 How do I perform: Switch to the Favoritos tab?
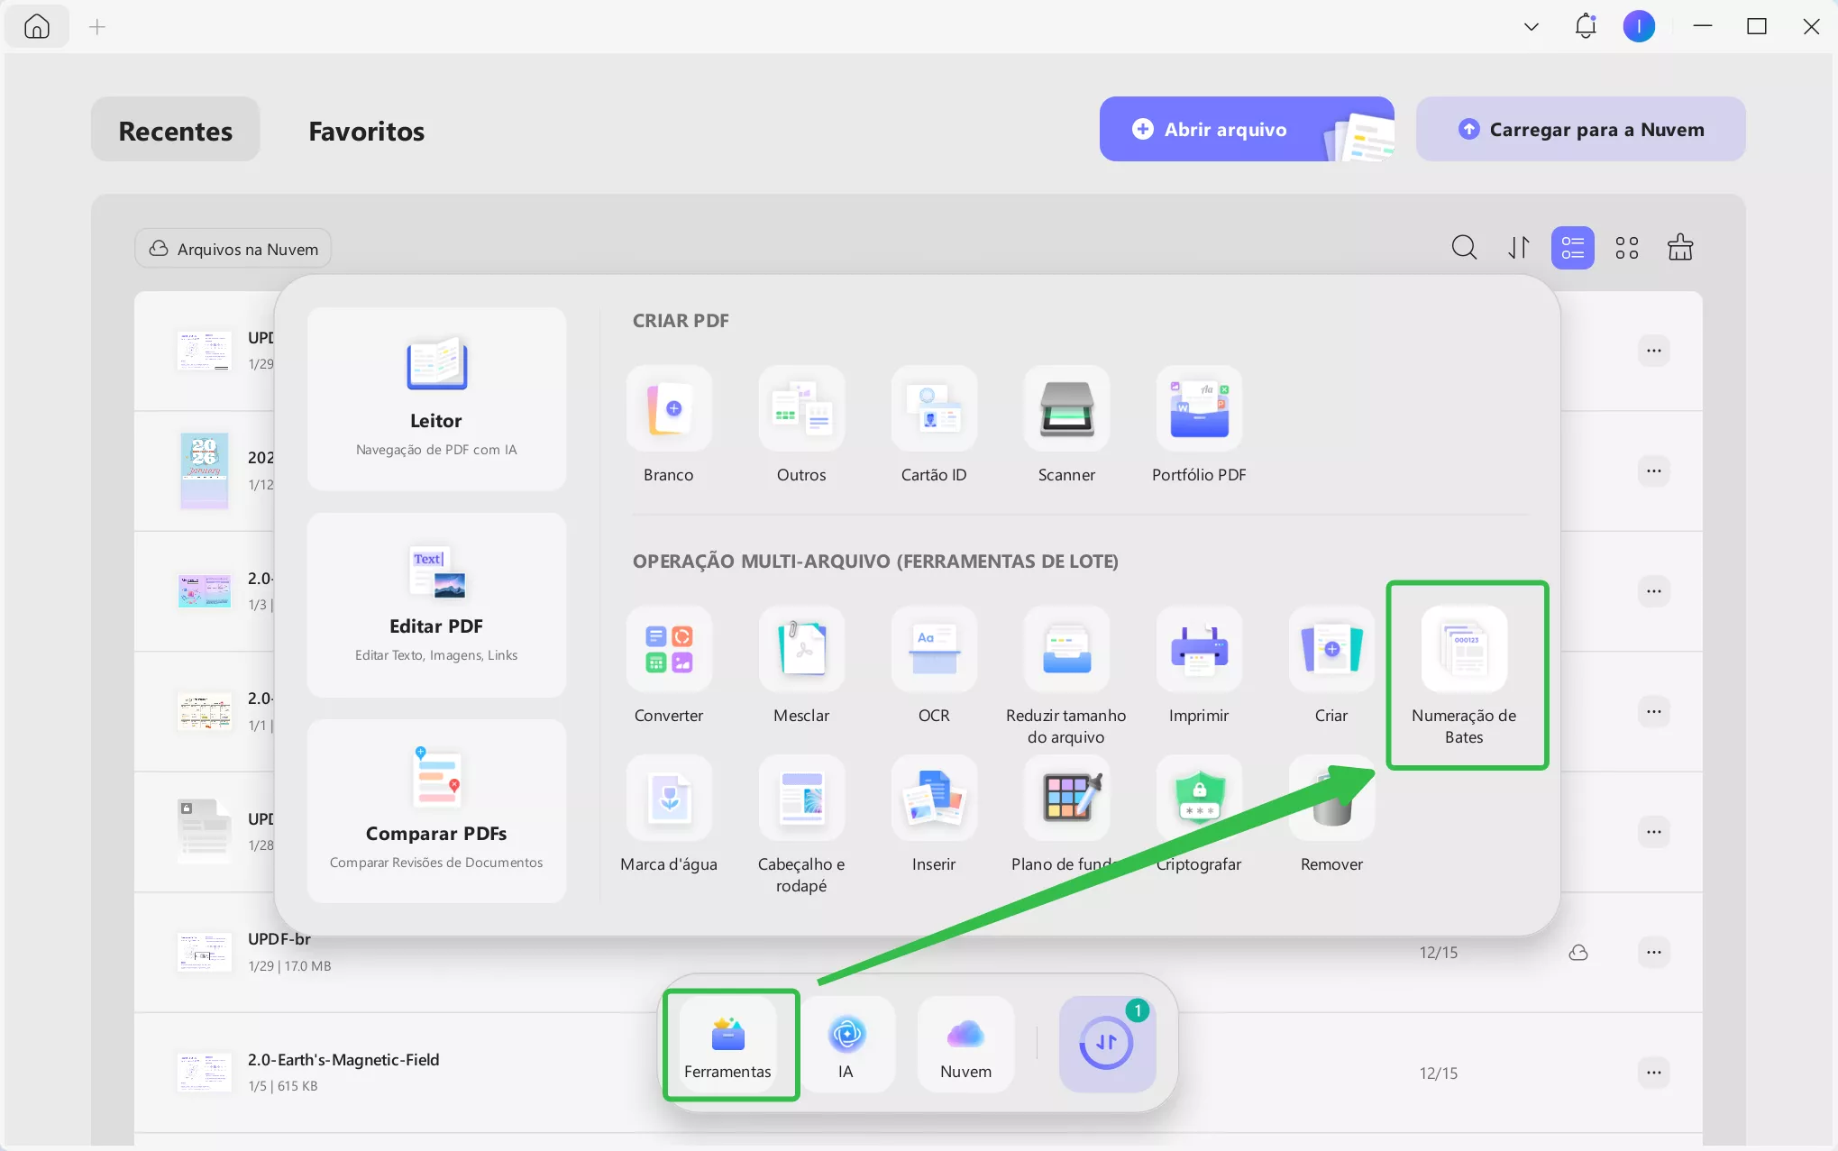pos(366,131)
